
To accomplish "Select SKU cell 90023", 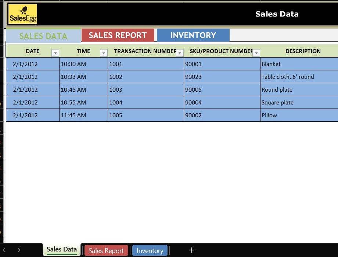I will (222, 77).
